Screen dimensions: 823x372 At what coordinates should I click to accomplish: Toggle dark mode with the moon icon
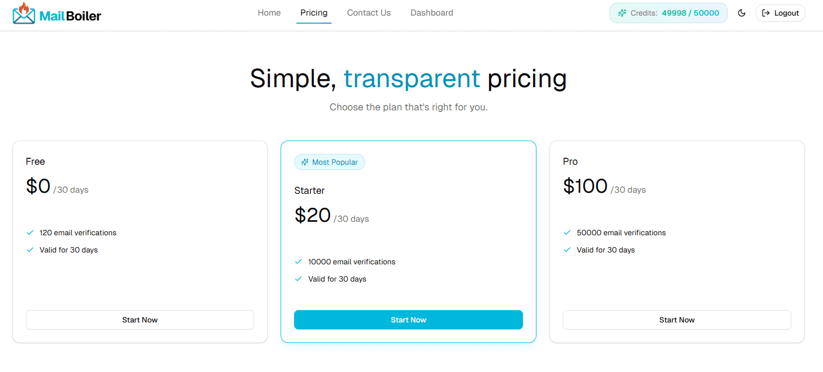742,13
